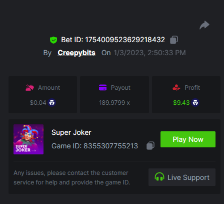Screen dimensions: 224x204
Task: Open Live Support chat
Action: point(182,177)
